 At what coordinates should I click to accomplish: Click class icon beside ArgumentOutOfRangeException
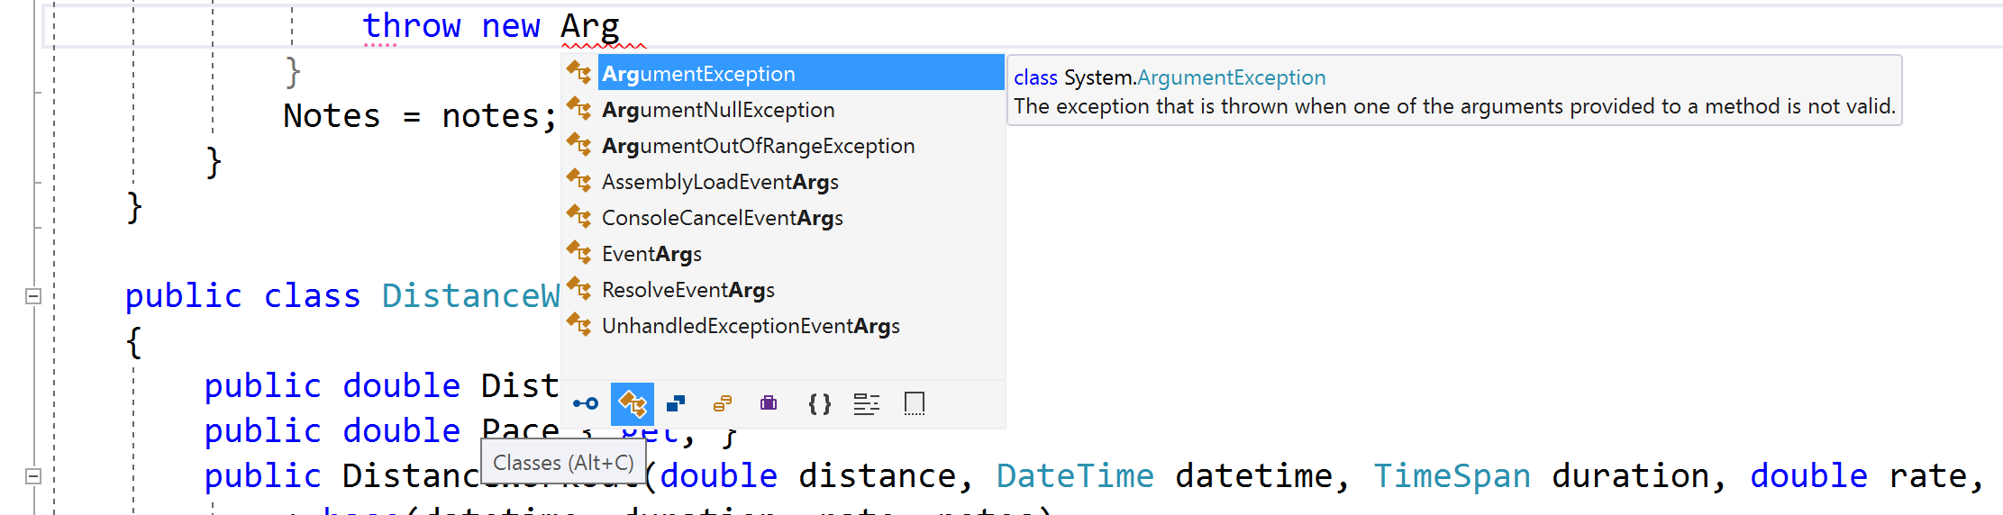[x=578, y=144]
